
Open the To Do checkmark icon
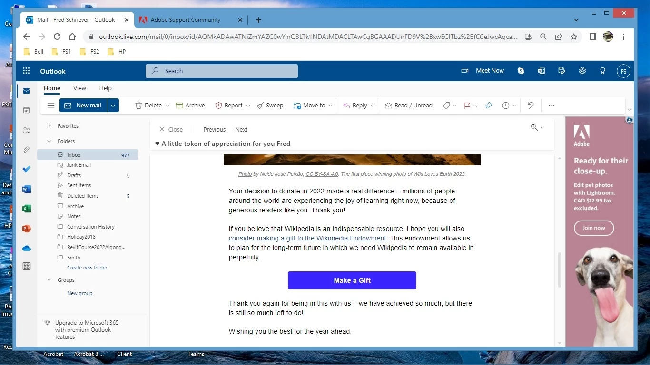[x=27, y=169]
